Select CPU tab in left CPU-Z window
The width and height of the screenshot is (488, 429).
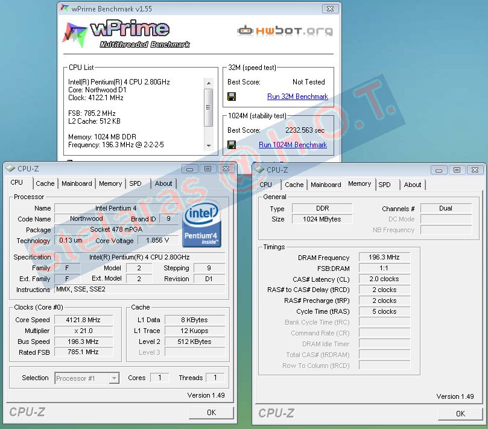click(17, 182)
